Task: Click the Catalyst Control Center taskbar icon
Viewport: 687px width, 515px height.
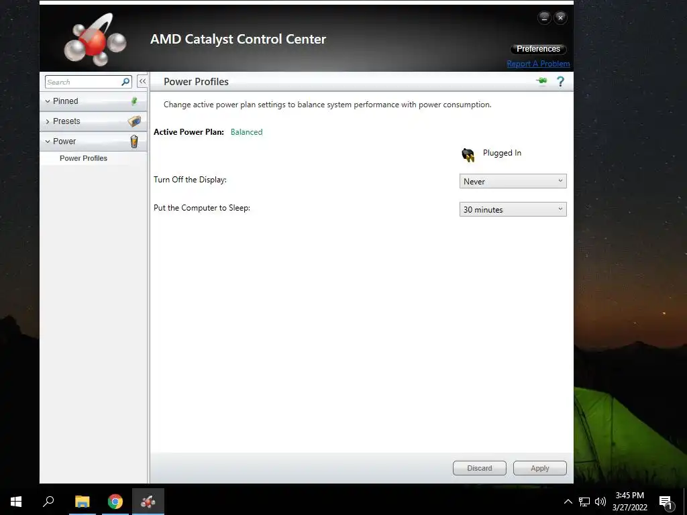Action: (x=148, y=502)
